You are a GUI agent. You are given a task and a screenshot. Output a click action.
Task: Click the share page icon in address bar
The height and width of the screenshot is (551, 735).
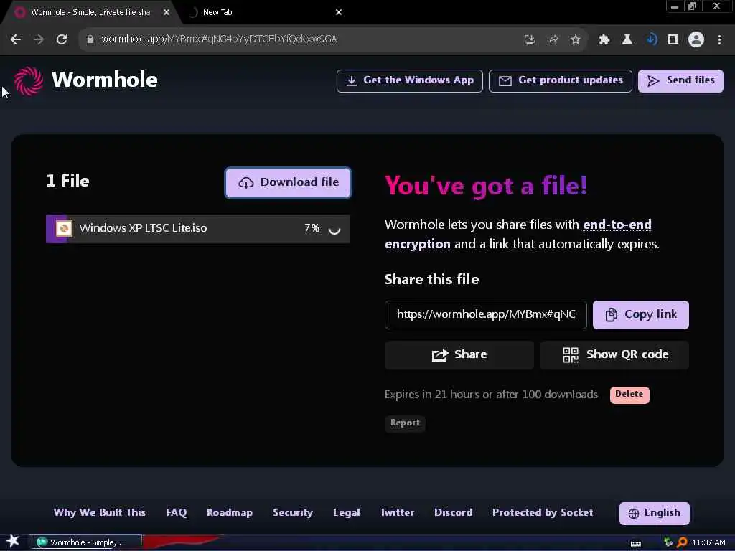[552, 40]
